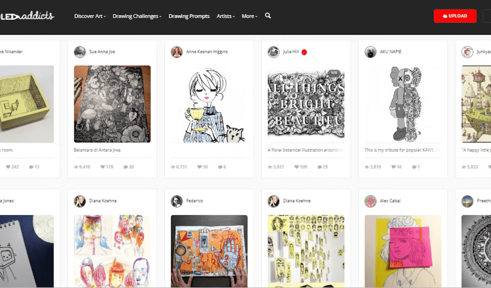Click the caption 'This is my tribute for popular KAWS'
The height and width of the screenshot is (288, 491).
403,150
